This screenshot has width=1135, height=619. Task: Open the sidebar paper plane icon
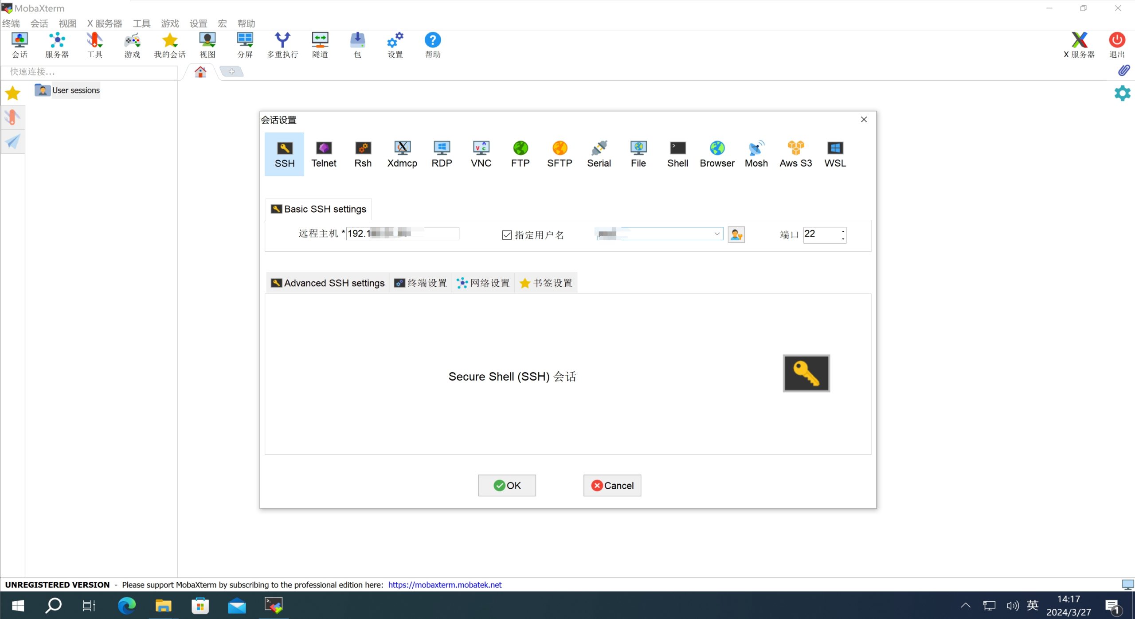point(12,142)
